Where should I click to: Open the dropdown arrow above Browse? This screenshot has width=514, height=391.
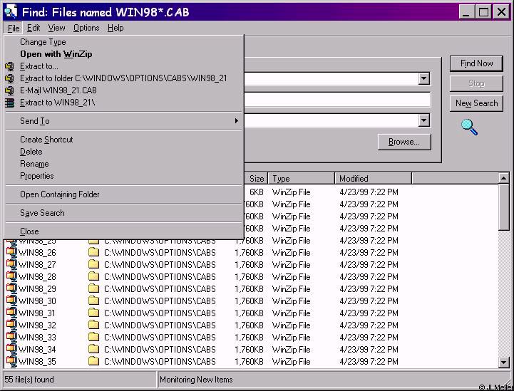(x=424, y=120)
